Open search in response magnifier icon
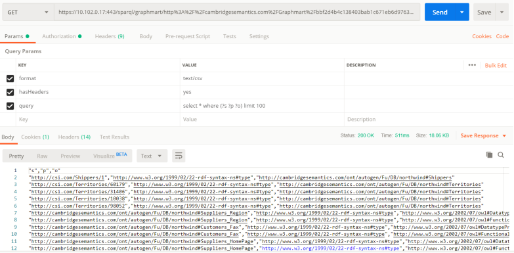This screenshot has height=253, width=514. [501, 155]
